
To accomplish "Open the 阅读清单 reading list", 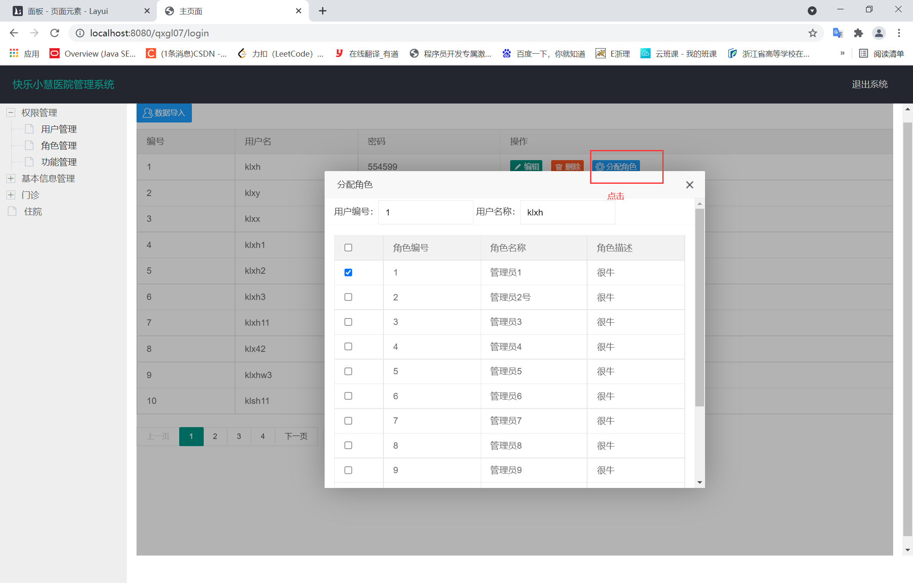I will 882,54.
